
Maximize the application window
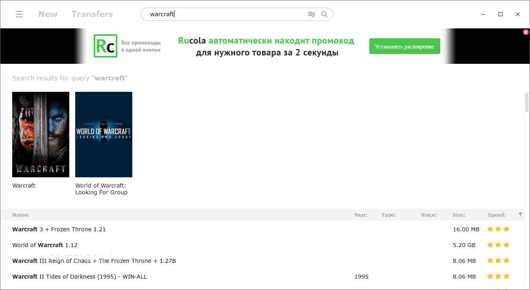[x=500, y=14]
